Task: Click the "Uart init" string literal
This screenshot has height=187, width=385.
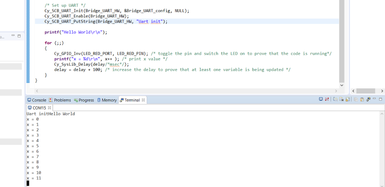Action: tap(150, 22)
